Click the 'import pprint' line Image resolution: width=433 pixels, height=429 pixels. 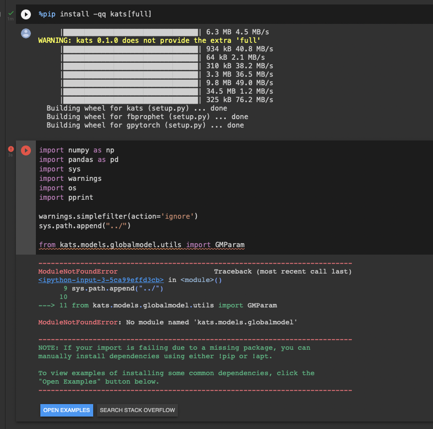pyautogui.click(x=66, y=197)
